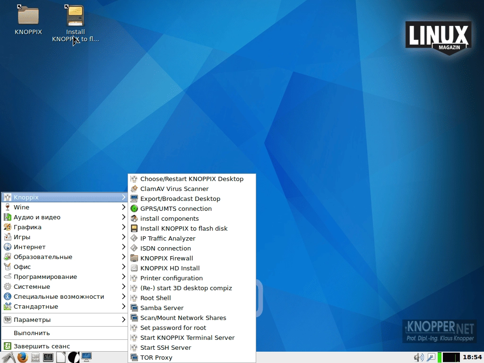This screenshot has width=484, height=363.
Task: Open install components entry
Action: (192, 218)
